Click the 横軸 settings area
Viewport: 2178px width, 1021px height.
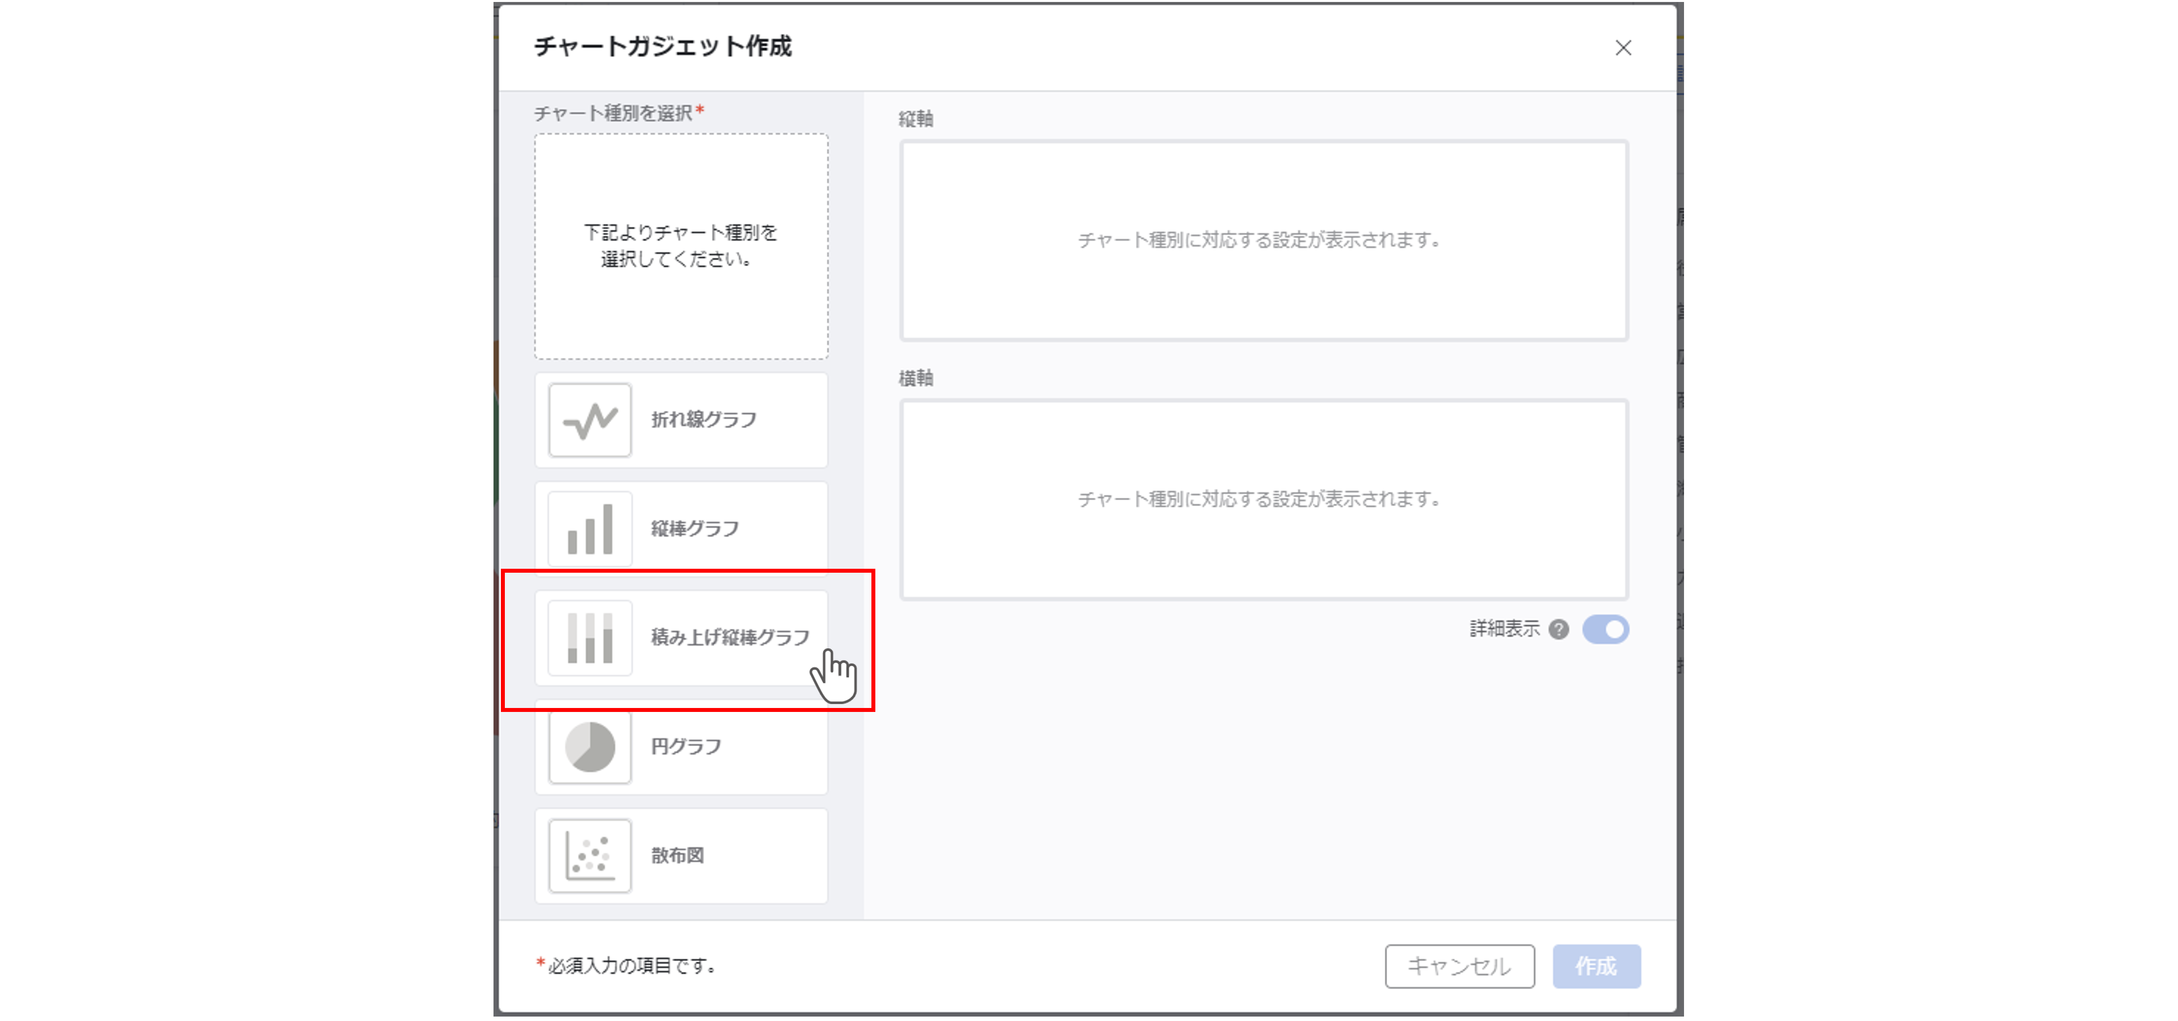click(1263, 500)
